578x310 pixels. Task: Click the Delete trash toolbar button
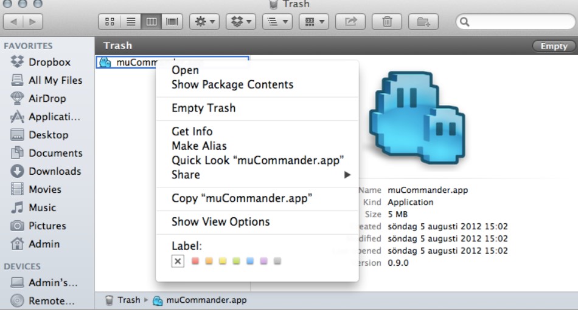click(x=387, y=22)
